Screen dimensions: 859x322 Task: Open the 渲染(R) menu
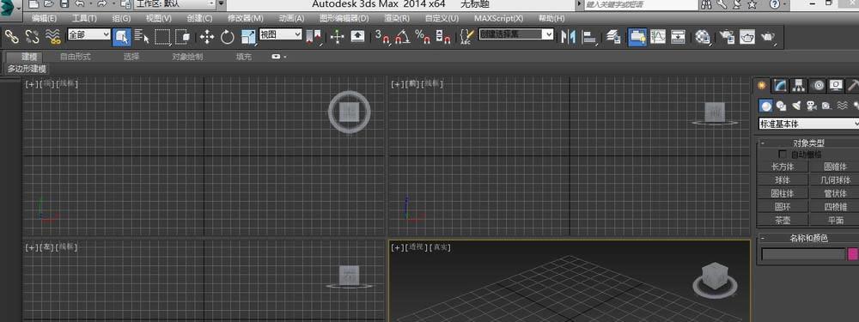(x=397, y=18)
